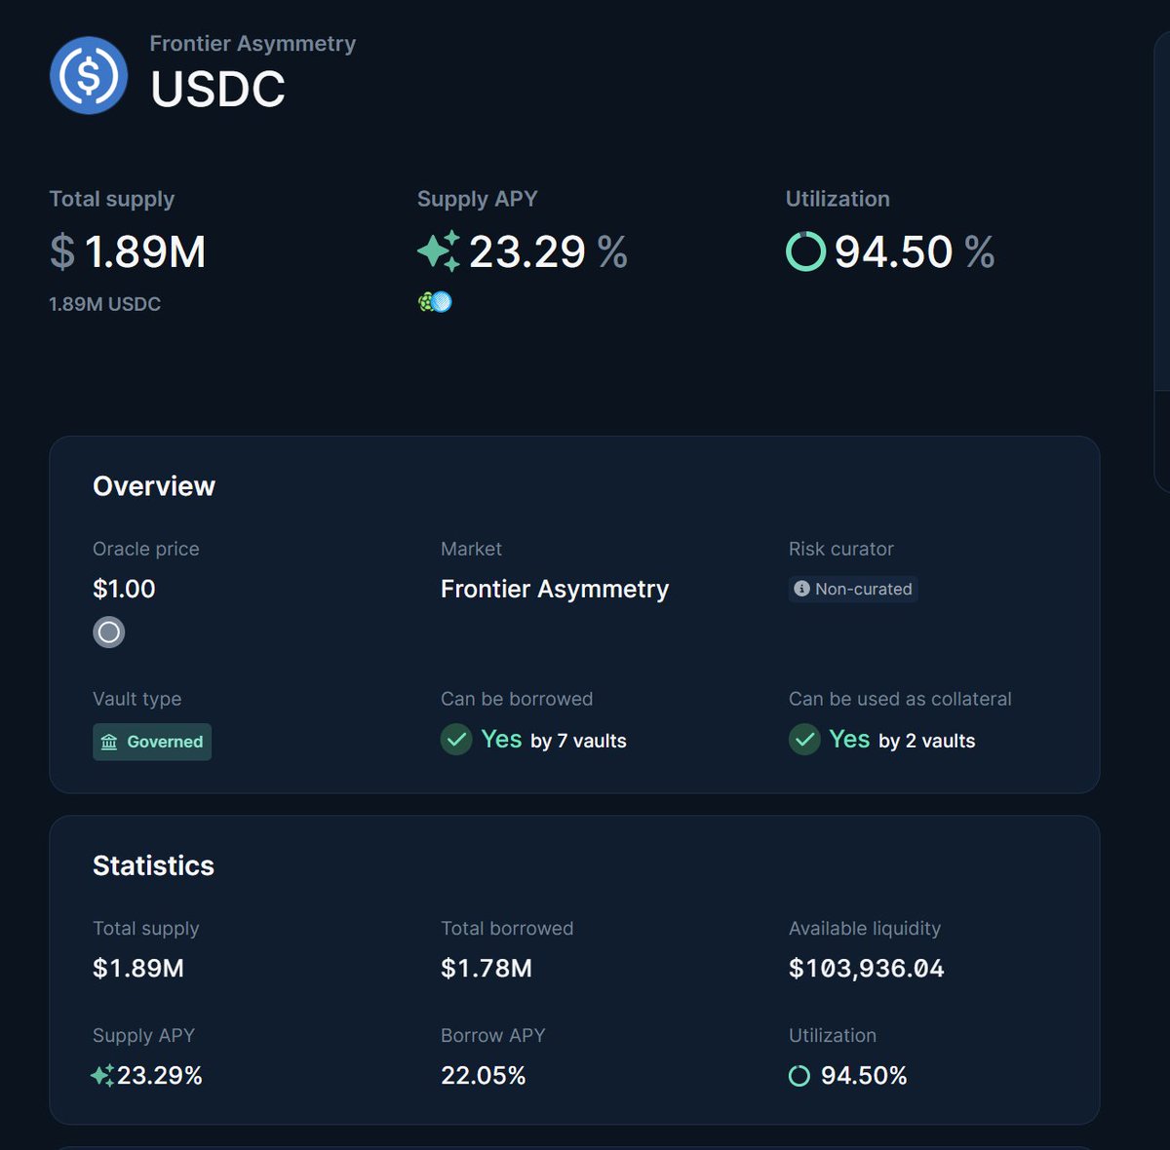Click the 'Vault type' label
The width and height of the screenshot is (1170, 1150).
137,699
